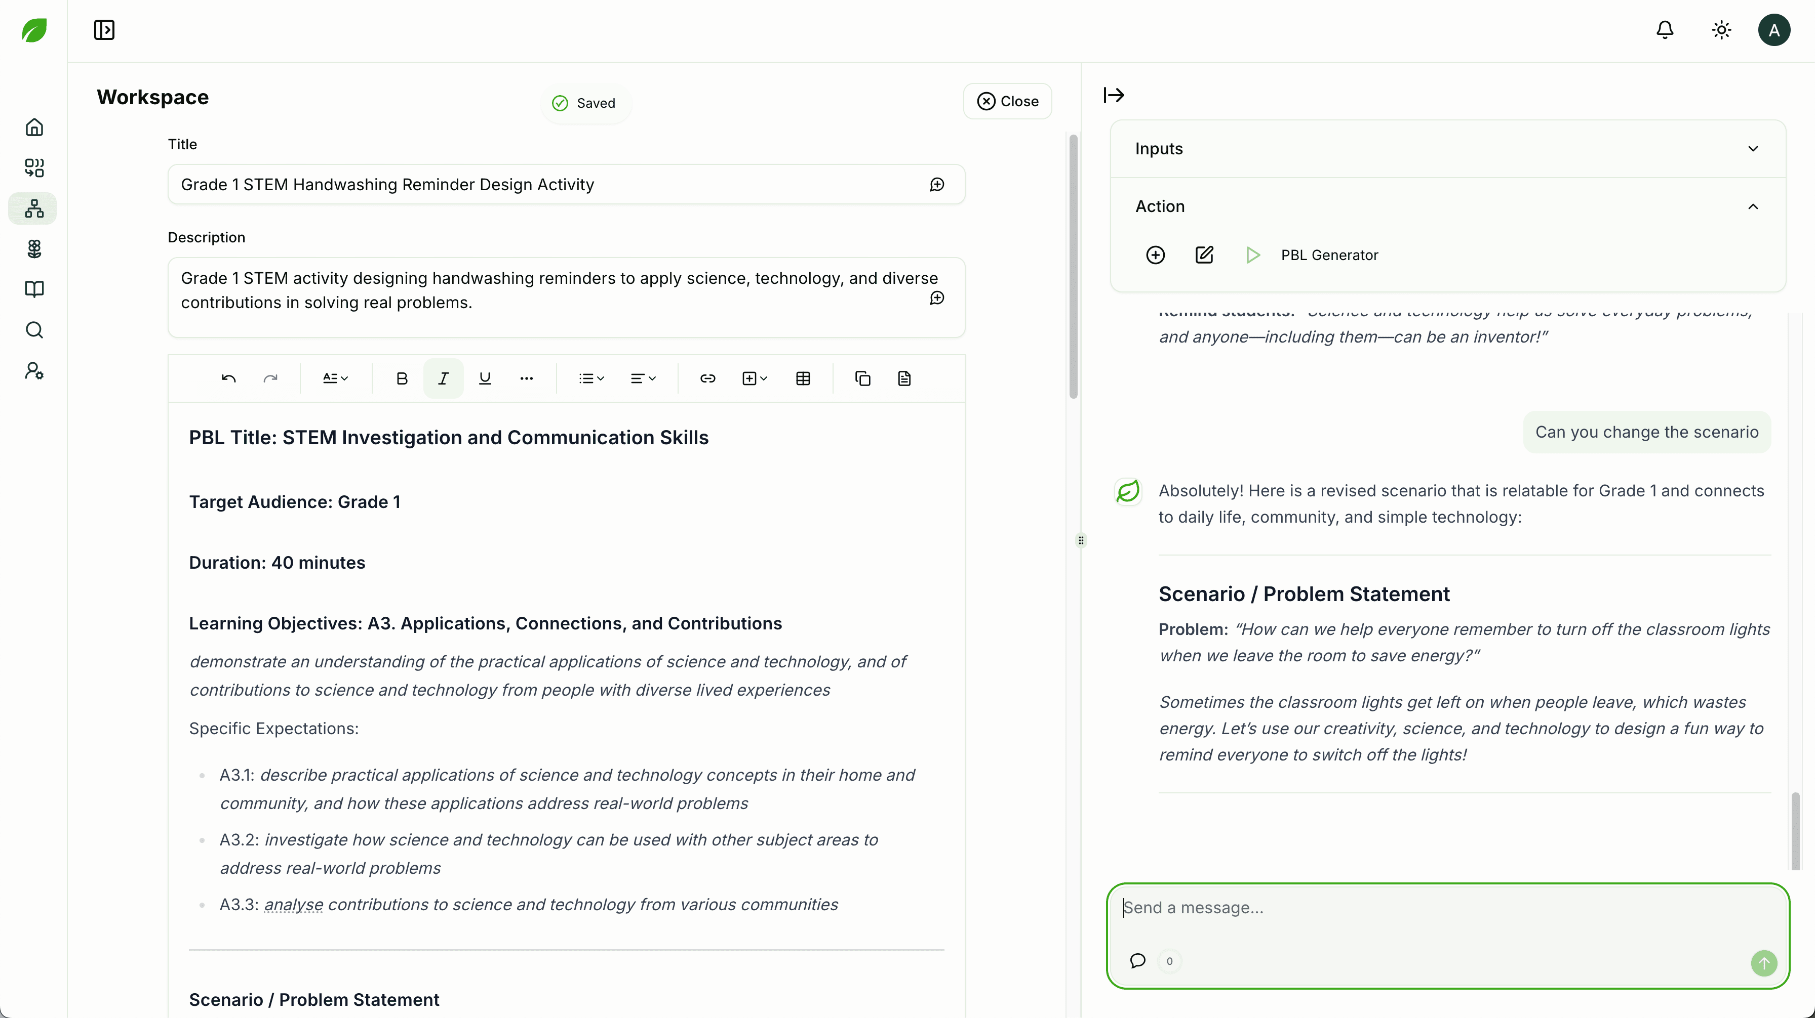Open search from the sidebar

click(34, 330)
